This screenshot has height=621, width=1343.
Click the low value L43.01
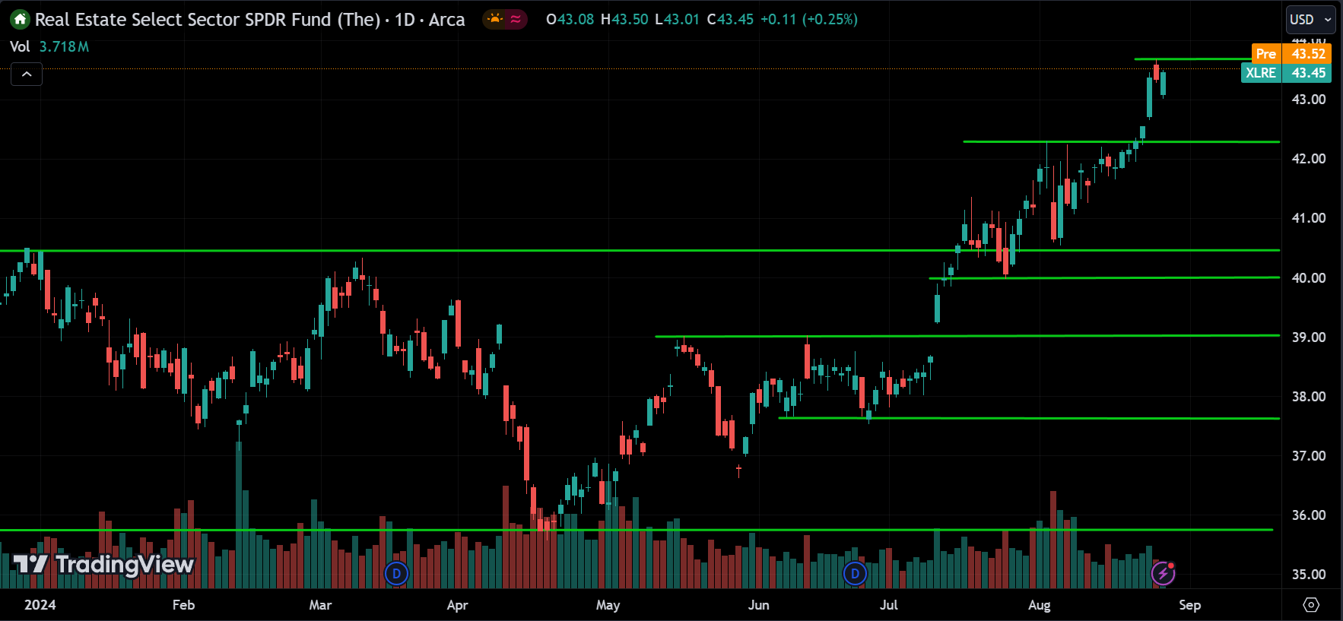coord(677,20)
